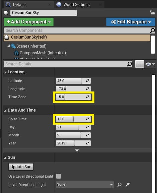Click the Solar Time value 13.0
The height and width of the screenshot is (193, 157).
pyautogui.click(x=61, y=119)
